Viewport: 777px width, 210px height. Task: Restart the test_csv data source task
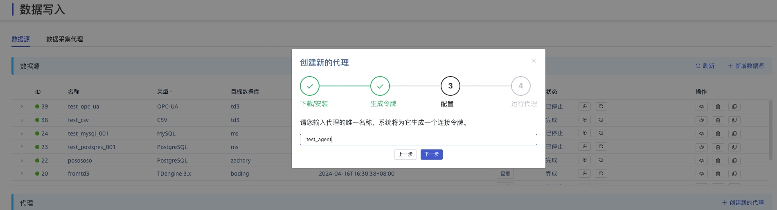pos(601,120)
